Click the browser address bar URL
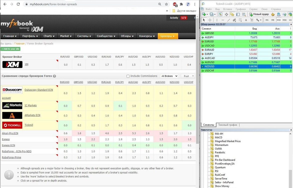The width and height of the screenshot is (293, 188). (53, 4)
